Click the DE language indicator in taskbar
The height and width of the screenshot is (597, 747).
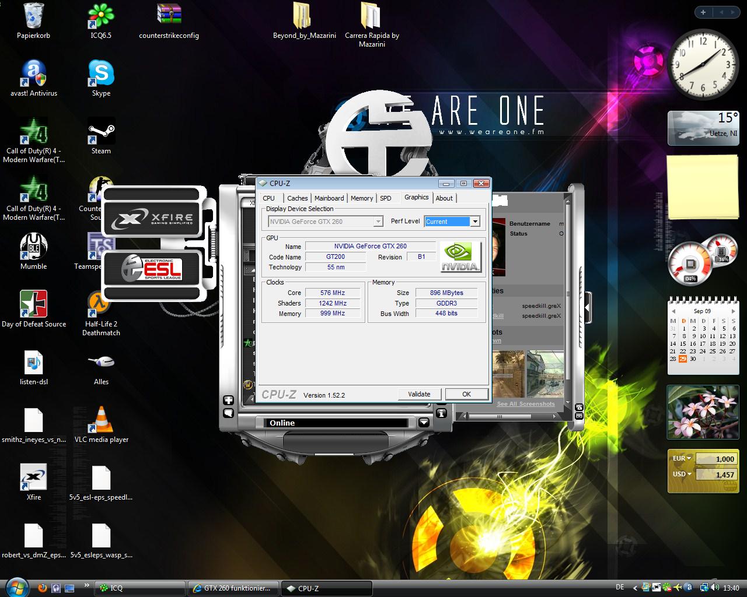click(x=620, y=588)
